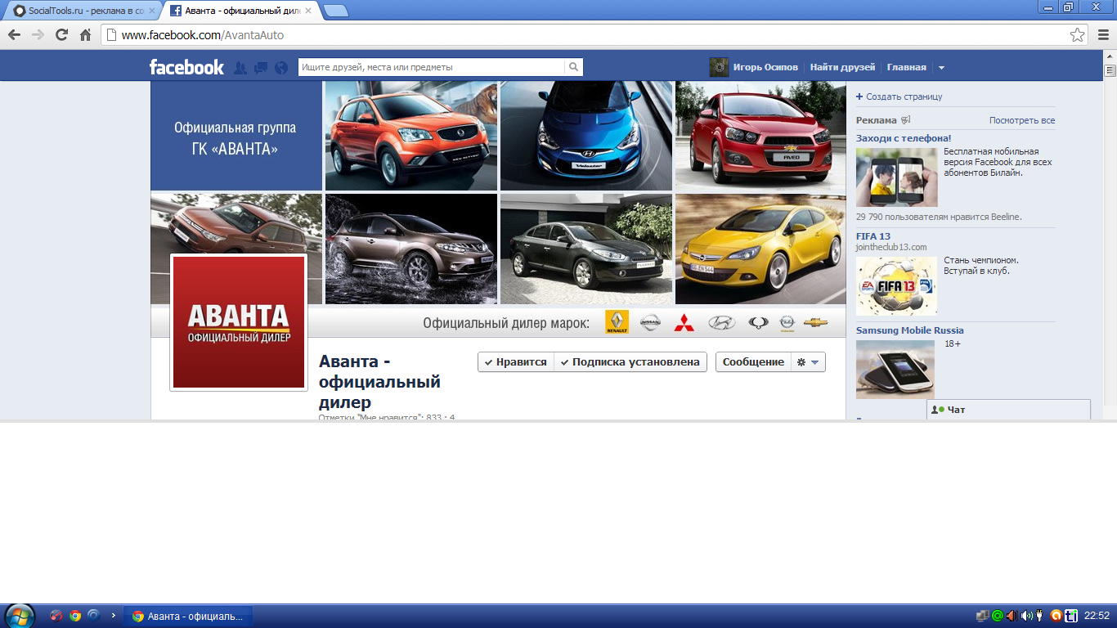Open gear dropdown next to Сообщение
The image size is (1117, 628).
coord(808,362)
